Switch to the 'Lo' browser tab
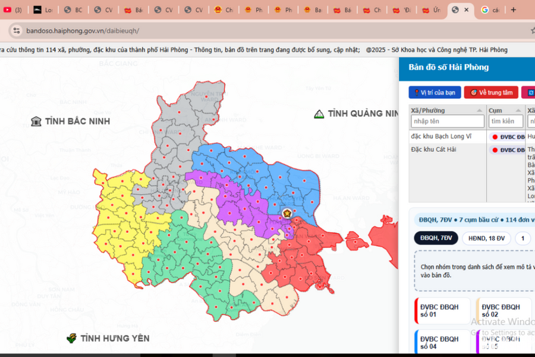 coord(43,10)
